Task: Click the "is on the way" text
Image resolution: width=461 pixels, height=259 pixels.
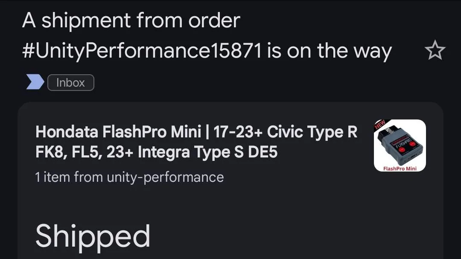Action: pos(329,52)
